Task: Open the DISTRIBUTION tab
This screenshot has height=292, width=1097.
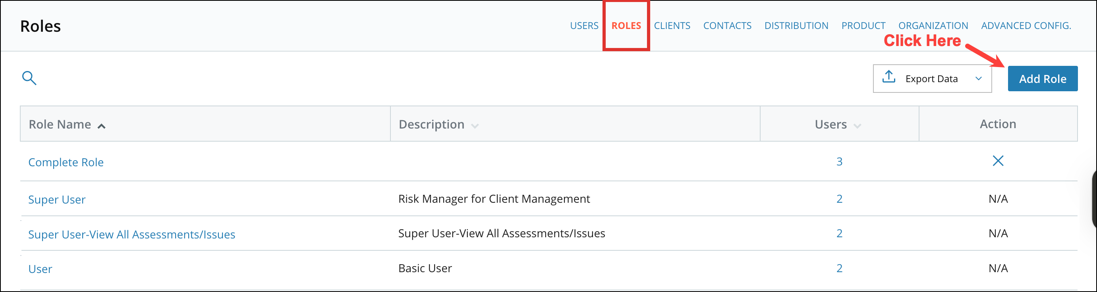Action: (x=796, y=26)
